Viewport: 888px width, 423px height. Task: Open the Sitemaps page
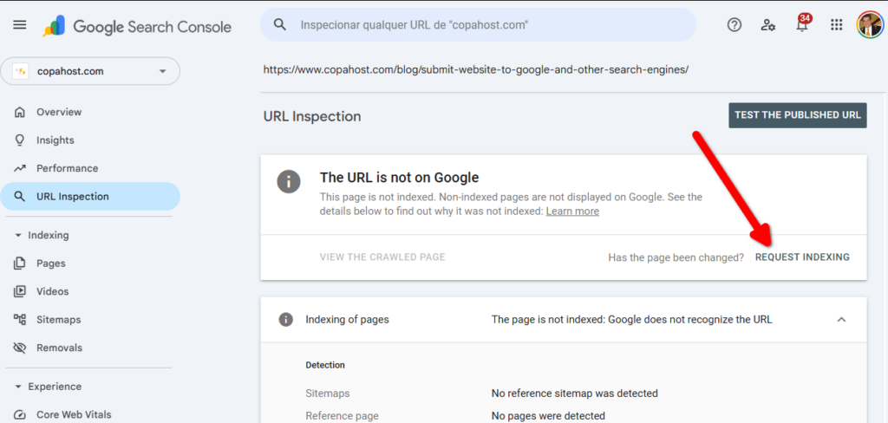(x=59, y=319)
